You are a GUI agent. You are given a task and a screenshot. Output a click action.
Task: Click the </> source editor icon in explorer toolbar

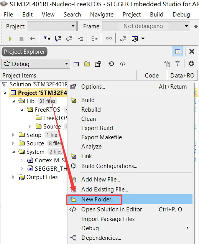tap(123, 64)
